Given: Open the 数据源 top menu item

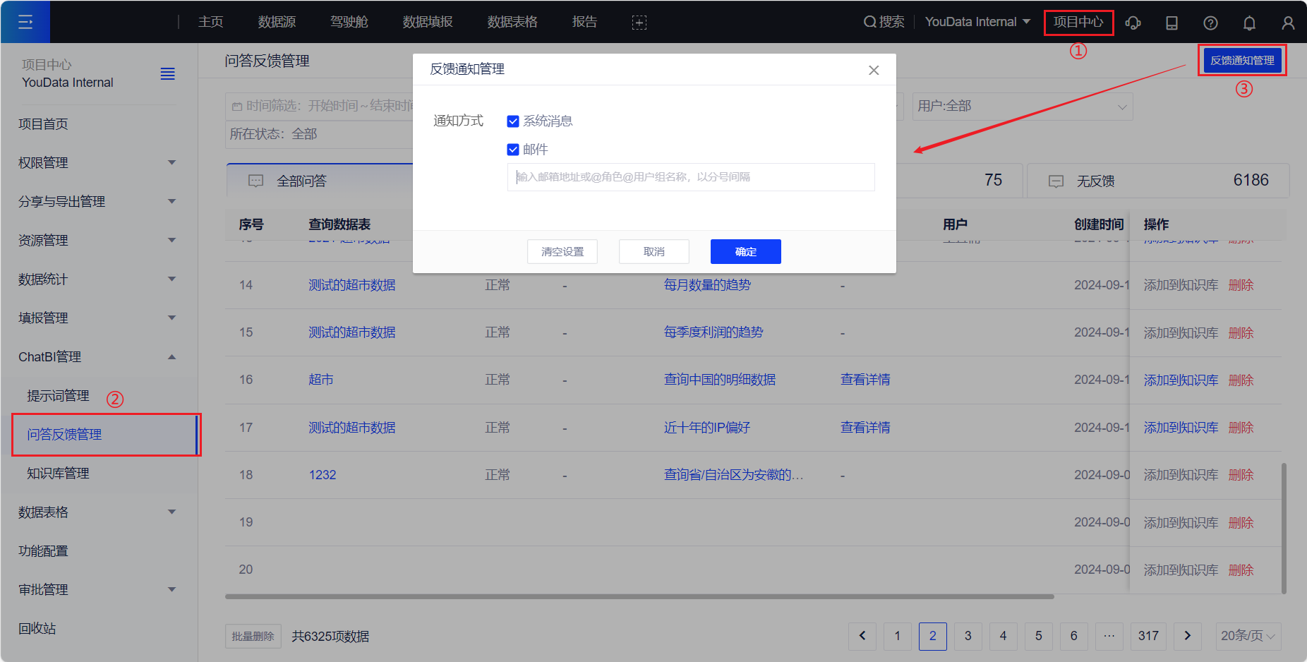Looking at the screenshot, I should [277, 22].
